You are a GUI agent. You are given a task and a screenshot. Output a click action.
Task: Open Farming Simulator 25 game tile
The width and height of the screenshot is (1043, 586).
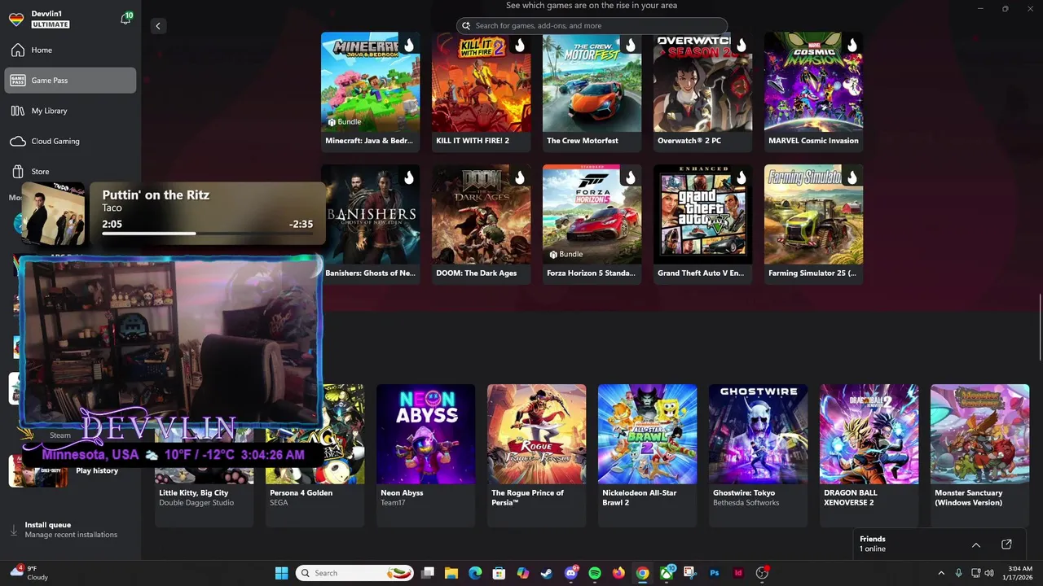[814, 224]
